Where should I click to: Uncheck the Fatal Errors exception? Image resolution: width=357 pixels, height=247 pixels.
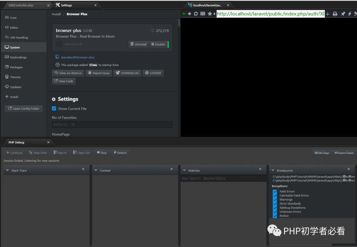tap(275, 191)
